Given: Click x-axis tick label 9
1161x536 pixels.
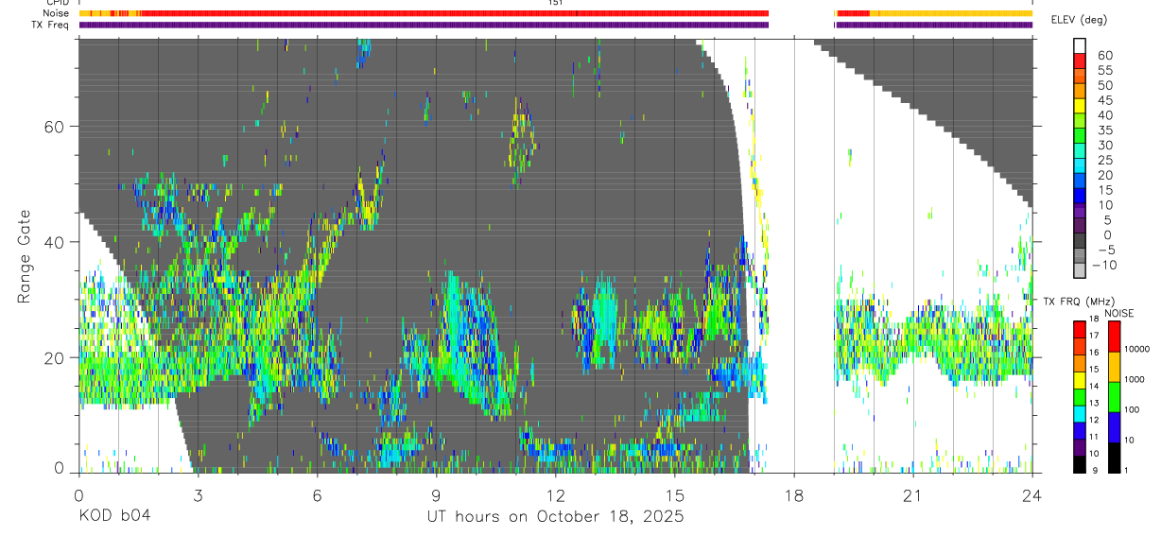Looking at the screenshot, I should (436, 494).
